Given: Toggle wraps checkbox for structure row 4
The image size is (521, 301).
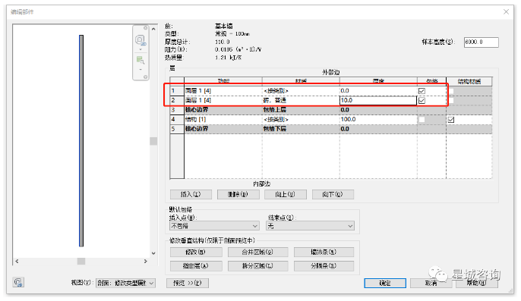Looking at the screenshot, I should point(422,120).
